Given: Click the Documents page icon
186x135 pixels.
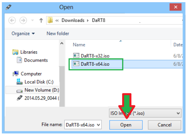Looking at the screenshot, I should pos(19,60).
